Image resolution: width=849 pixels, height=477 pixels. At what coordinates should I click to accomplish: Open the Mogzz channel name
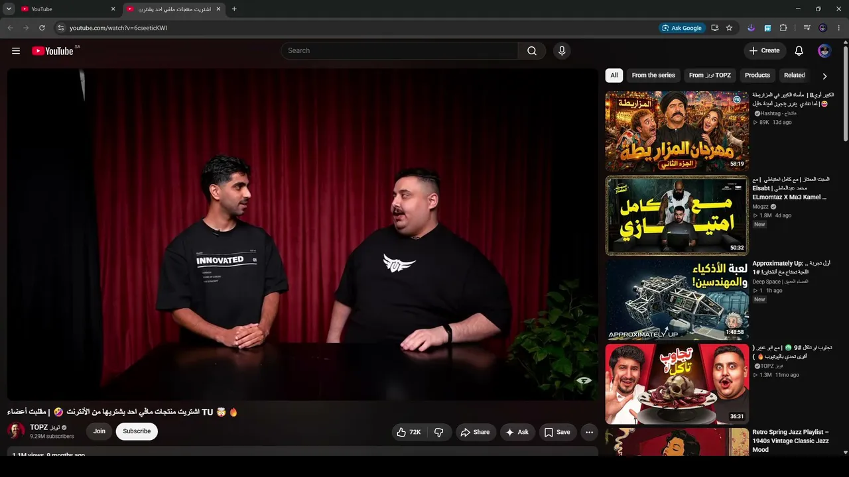coord(761,206)
